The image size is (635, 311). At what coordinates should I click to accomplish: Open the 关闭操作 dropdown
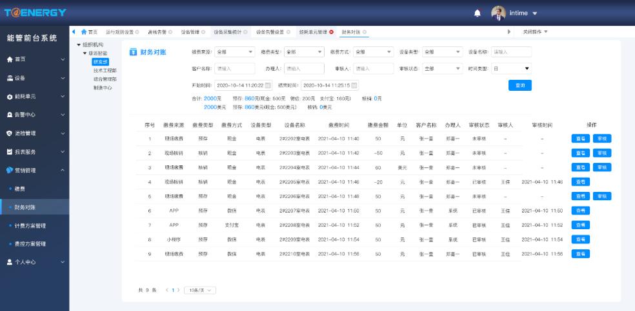point(534,32)
